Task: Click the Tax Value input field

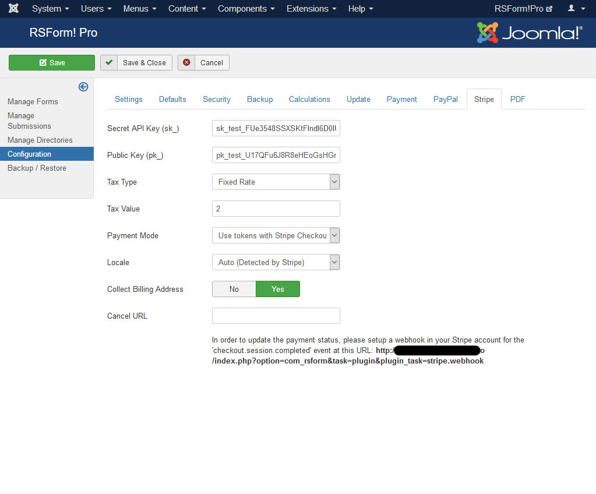Action: (x=276, y=209)
